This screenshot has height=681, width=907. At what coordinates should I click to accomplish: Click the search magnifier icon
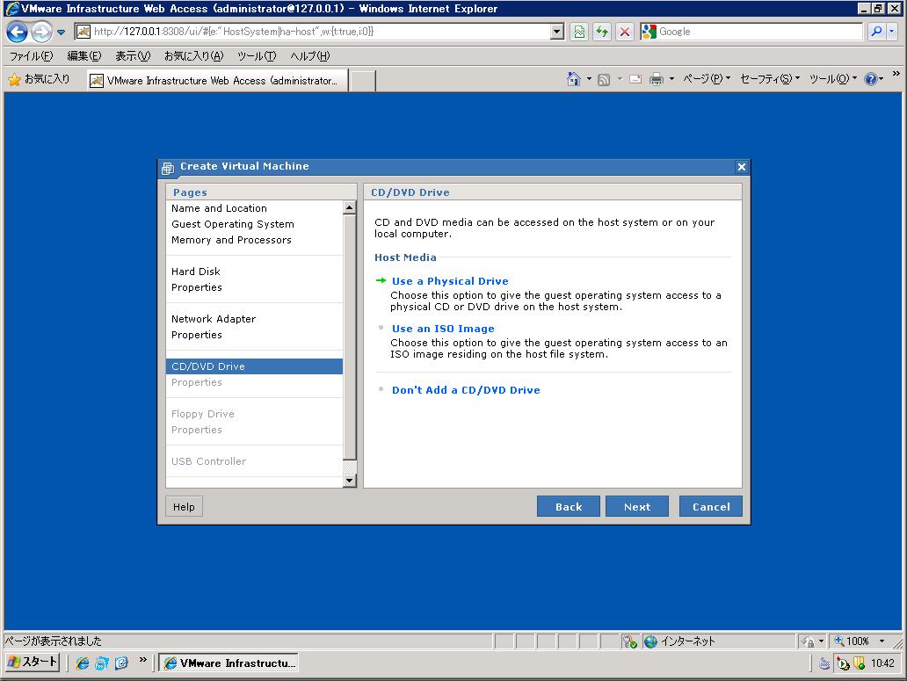[x=877, y=32]
